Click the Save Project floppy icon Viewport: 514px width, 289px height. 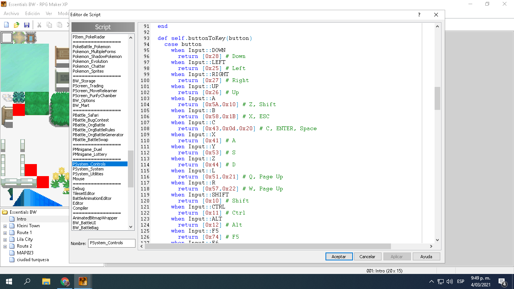[x=27, y=25]
